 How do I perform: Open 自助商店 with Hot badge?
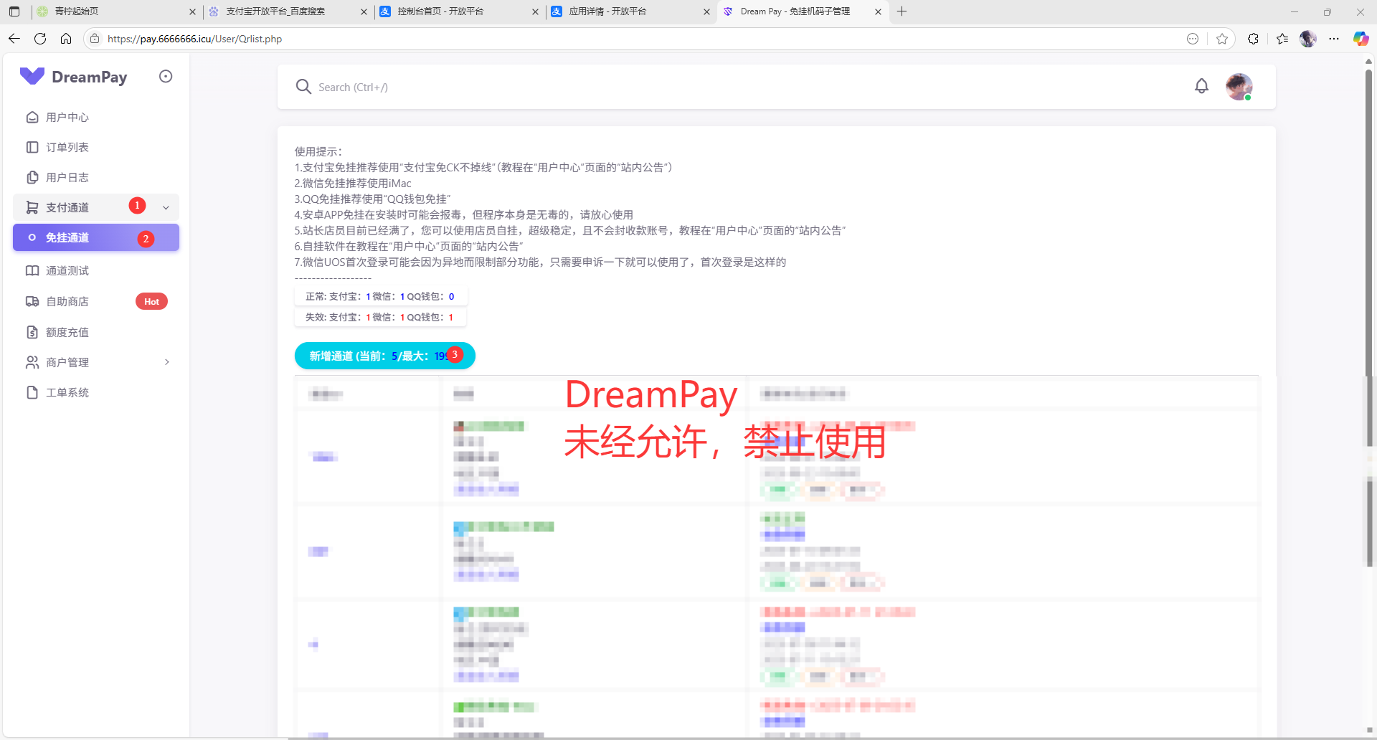pyautogui.click(x=67, y=302)
